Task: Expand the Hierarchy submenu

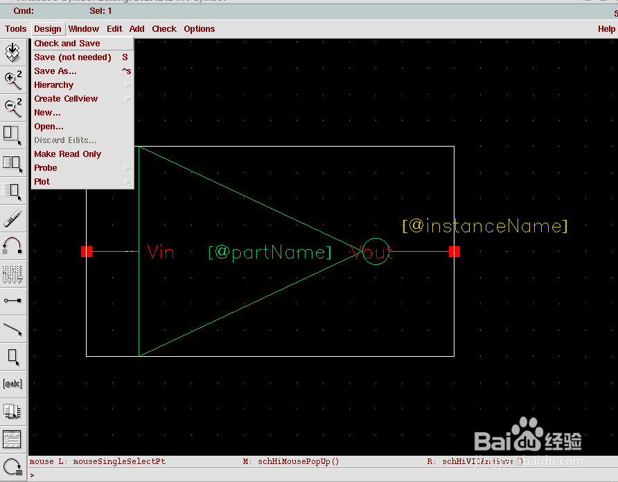Action: tap(82, 85)
